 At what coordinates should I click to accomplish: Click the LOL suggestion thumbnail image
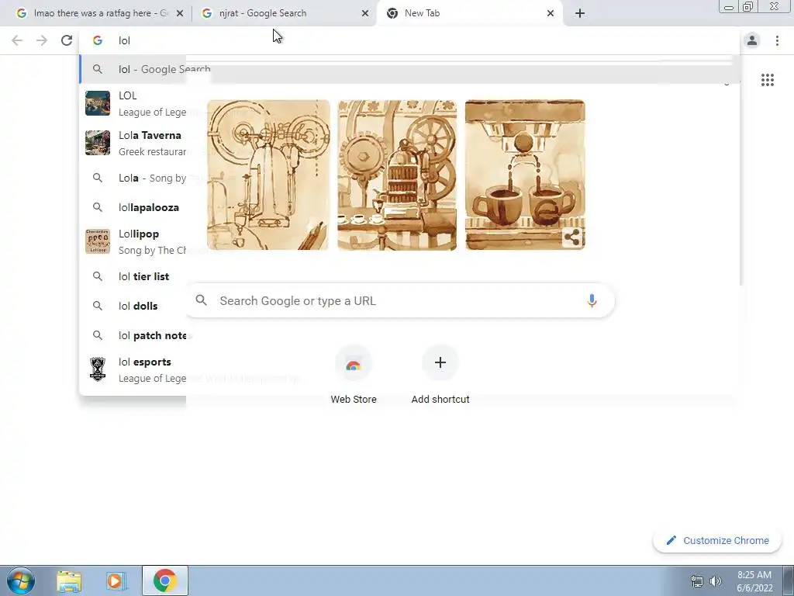point(98,103)
